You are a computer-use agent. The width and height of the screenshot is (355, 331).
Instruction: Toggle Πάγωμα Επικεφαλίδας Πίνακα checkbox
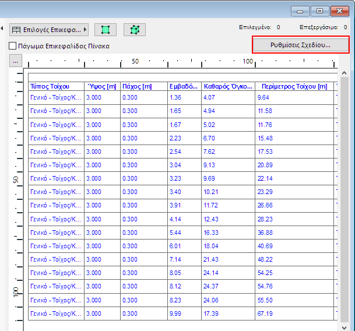(x=13, y=46)
